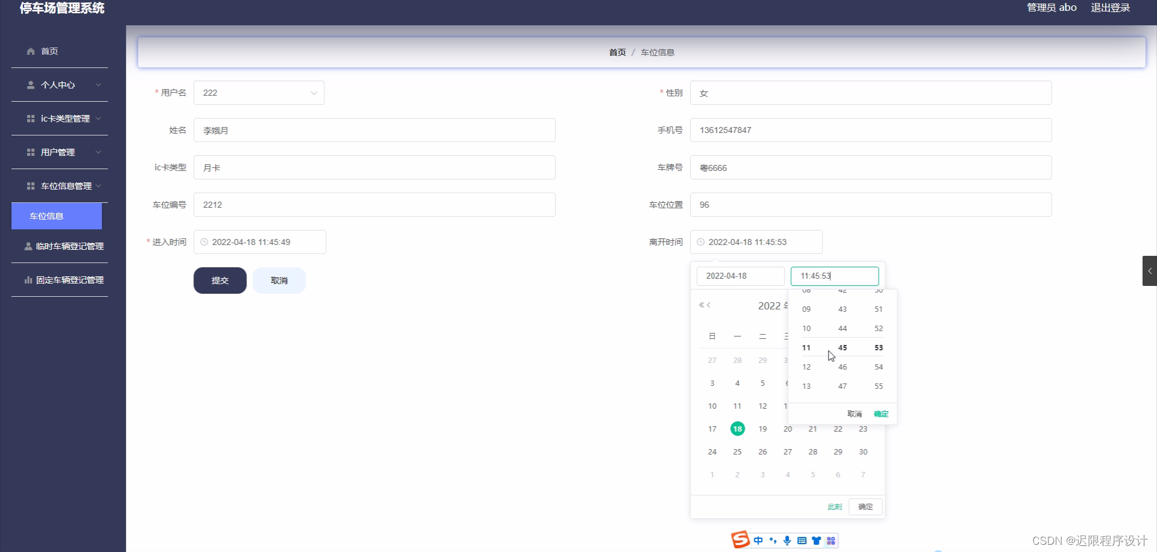The width and height of the screenshot is (1157, 552).
Task: Select day 22 in calendar
Action: click(x=838, y=429)
